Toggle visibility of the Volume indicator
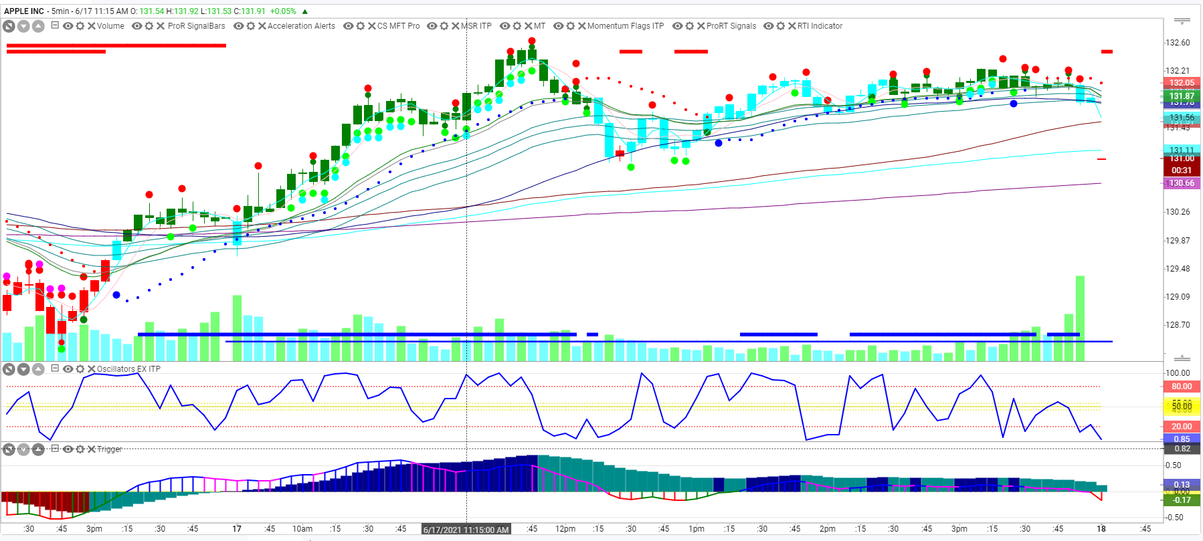 coord(68,26)
